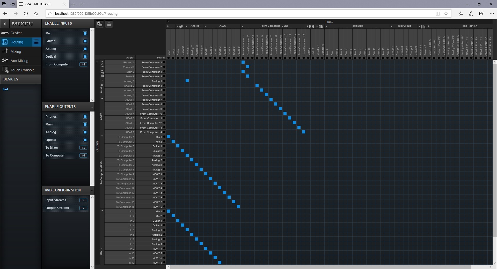The height and width of the screenshot is (269, 497).
Task: Collapse the To Computer (USB) row group
Action: tap(102, 136)
